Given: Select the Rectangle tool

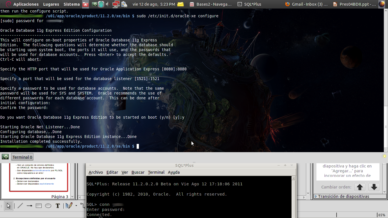Looking at the screenshot, I should (38, 206).
